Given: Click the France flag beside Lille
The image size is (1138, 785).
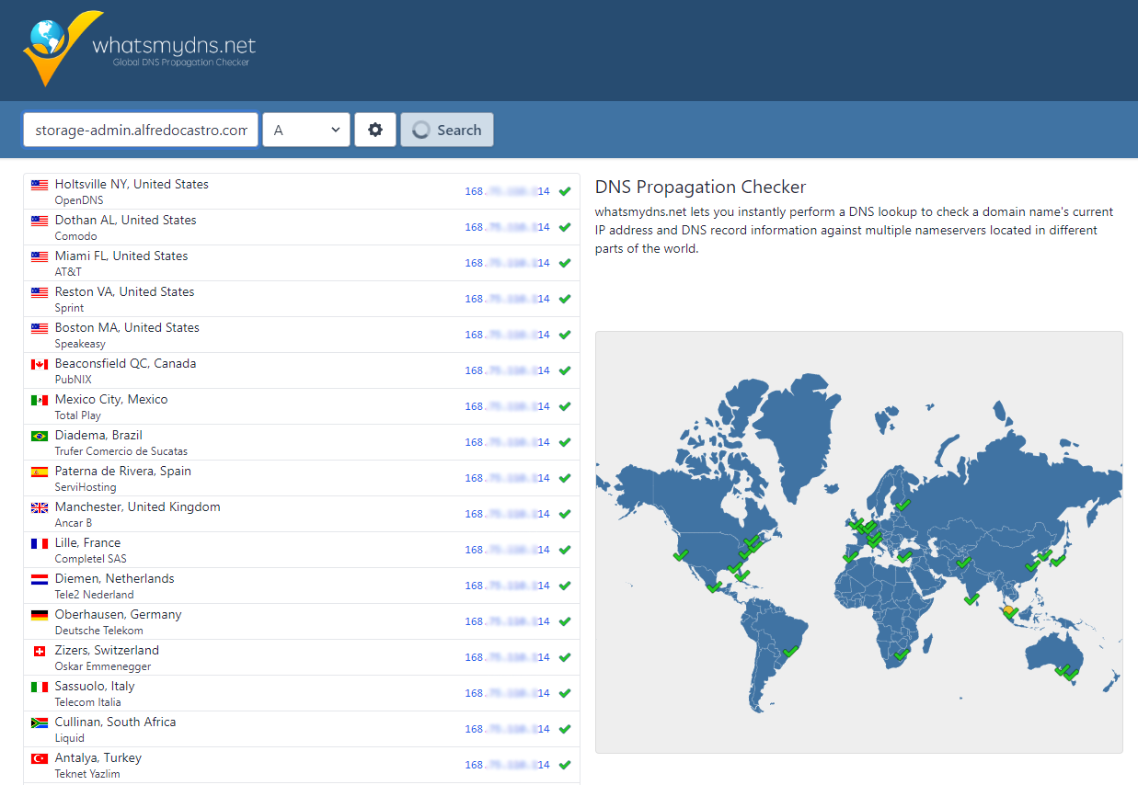Looking at the screenshot, I should [40, 543].
